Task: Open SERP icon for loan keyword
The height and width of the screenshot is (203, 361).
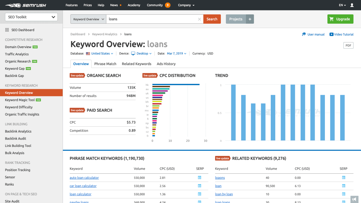Action: click(x=344, y=186)
